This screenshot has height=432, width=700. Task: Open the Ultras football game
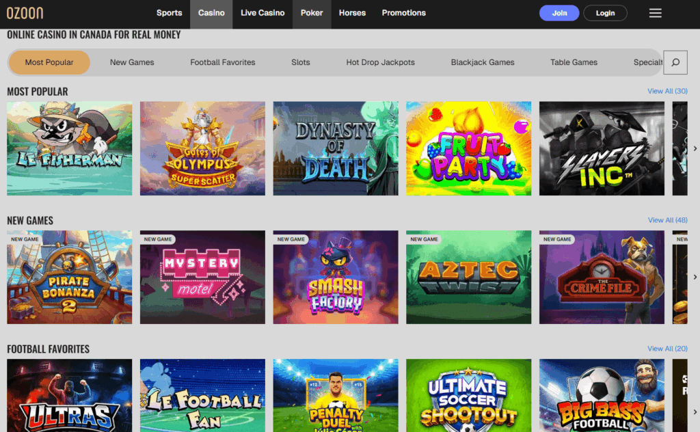click(70, 395)
